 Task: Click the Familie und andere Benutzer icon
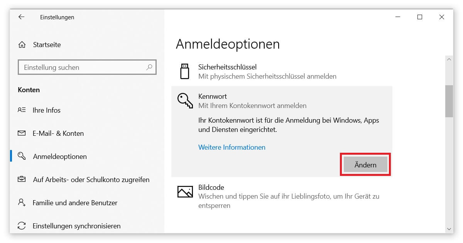point(22,202)
